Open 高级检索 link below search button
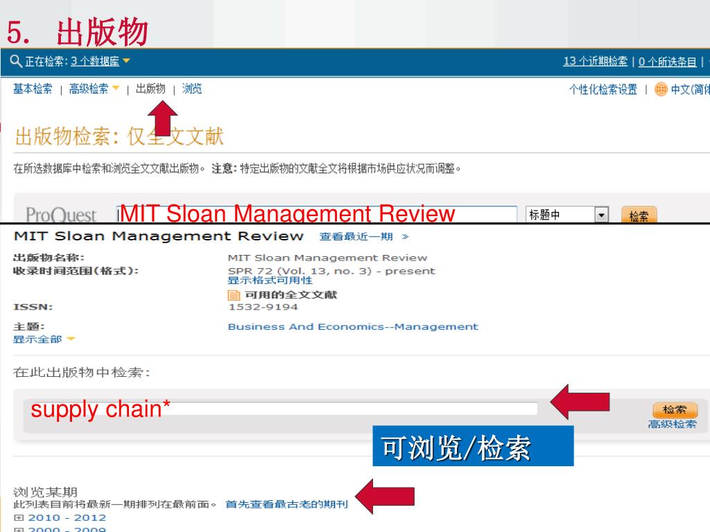The image size is (710, 532). pyautogui.click(x=672, y=425)
